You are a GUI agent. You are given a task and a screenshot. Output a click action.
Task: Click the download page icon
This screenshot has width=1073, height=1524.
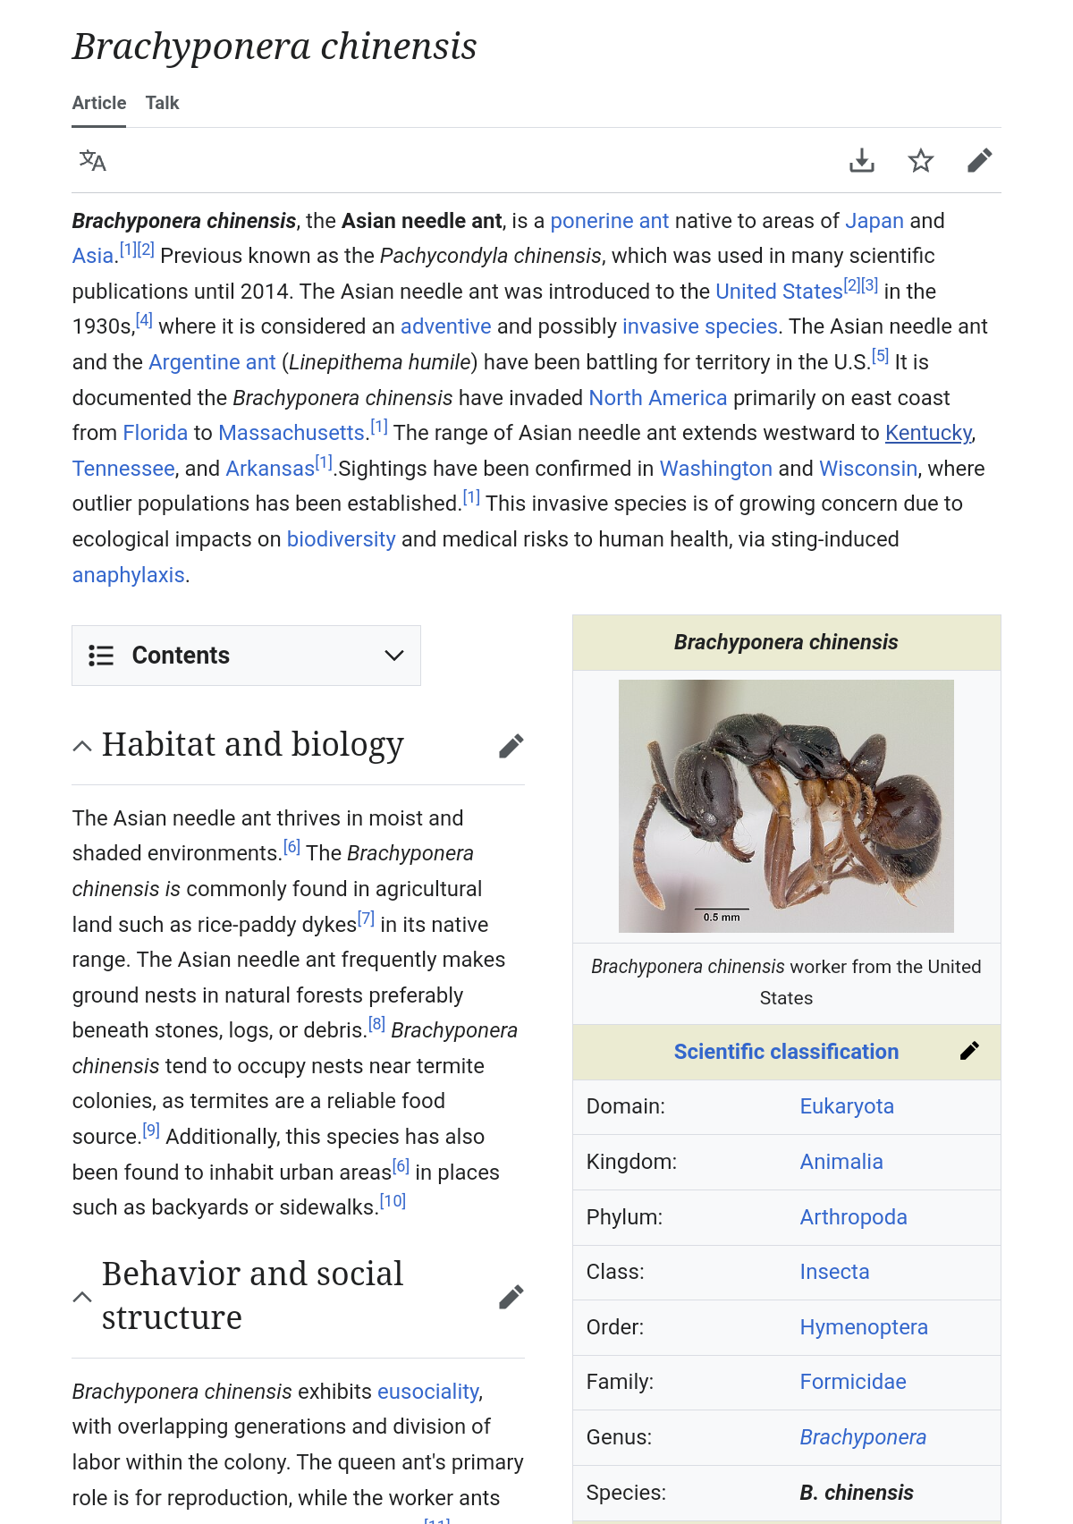862,161
